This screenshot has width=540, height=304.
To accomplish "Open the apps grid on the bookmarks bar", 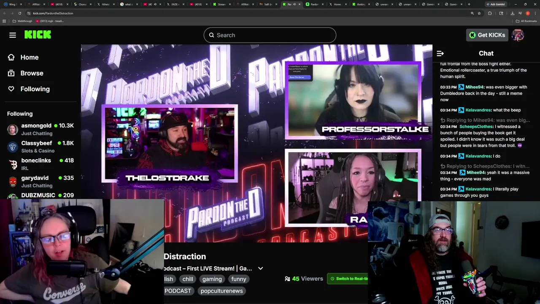I will 4,21.
